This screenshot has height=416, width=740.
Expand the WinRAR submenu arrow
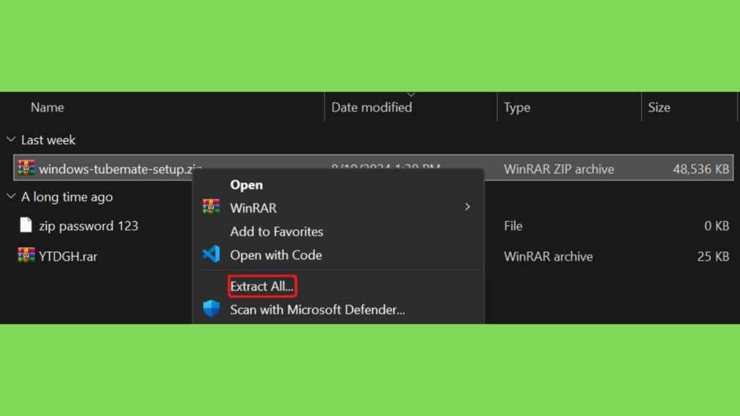click(x=468, y=207)
